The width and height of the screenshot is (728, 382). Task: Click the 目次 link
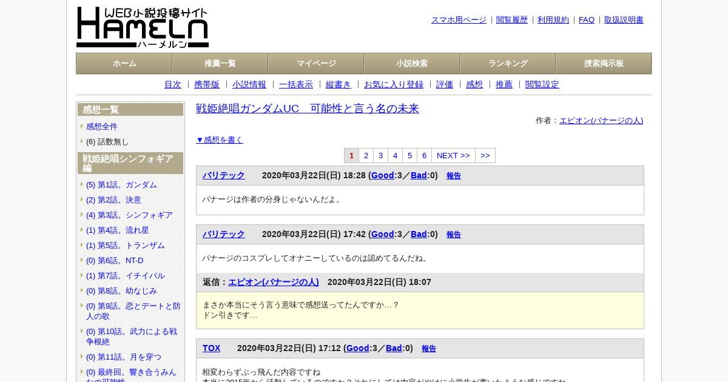pyautogui.click(x=173, y=84)
